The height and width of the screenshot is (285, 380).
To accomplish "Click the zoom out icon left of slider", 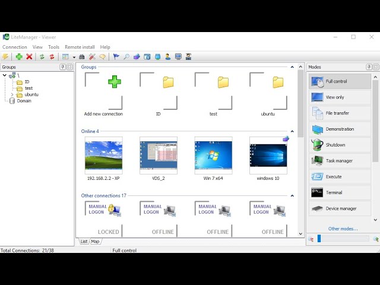I will pos(311,239).
